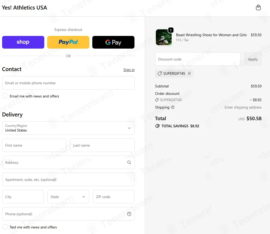The image size is (270, 234).
Task: Focus the Discount code input field
Action: coord(198,59)
